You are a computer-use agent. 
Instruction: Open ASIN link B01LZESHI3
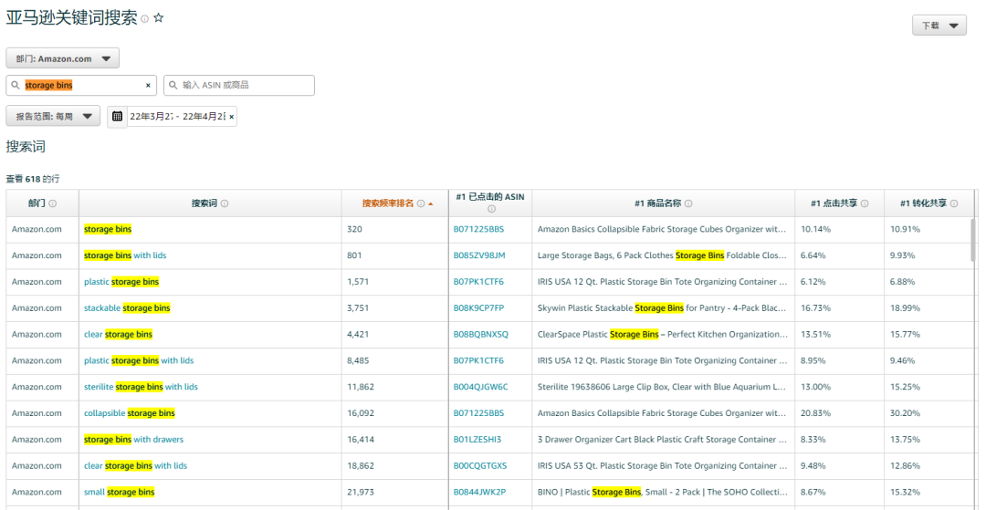click(x=477, y=441)
